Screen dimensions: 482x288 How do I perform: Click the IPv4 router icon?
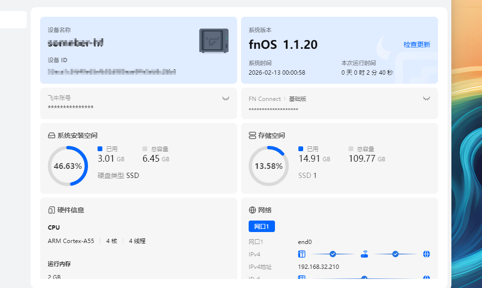coord(364,254)
